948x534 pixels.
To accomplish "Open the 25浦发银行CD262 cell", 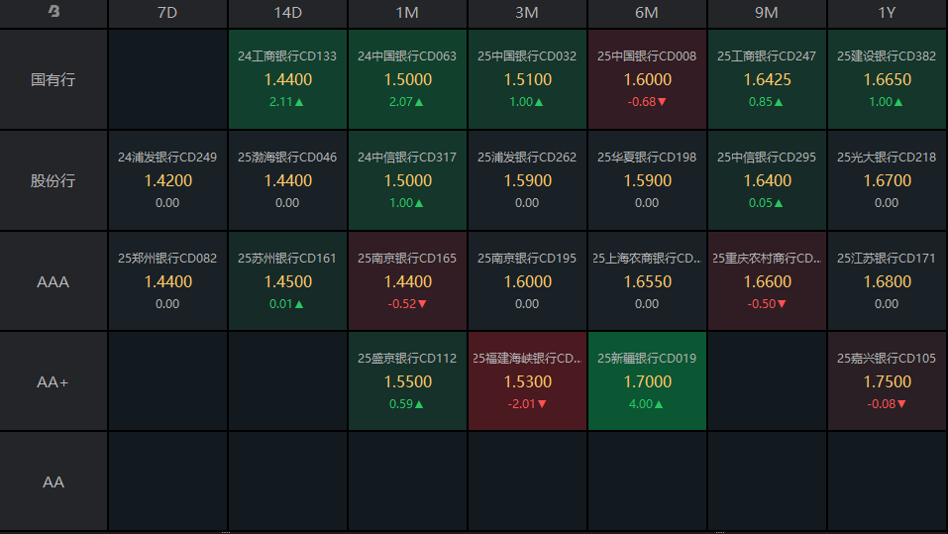I will pyautogui.click(x=527, y=180).
